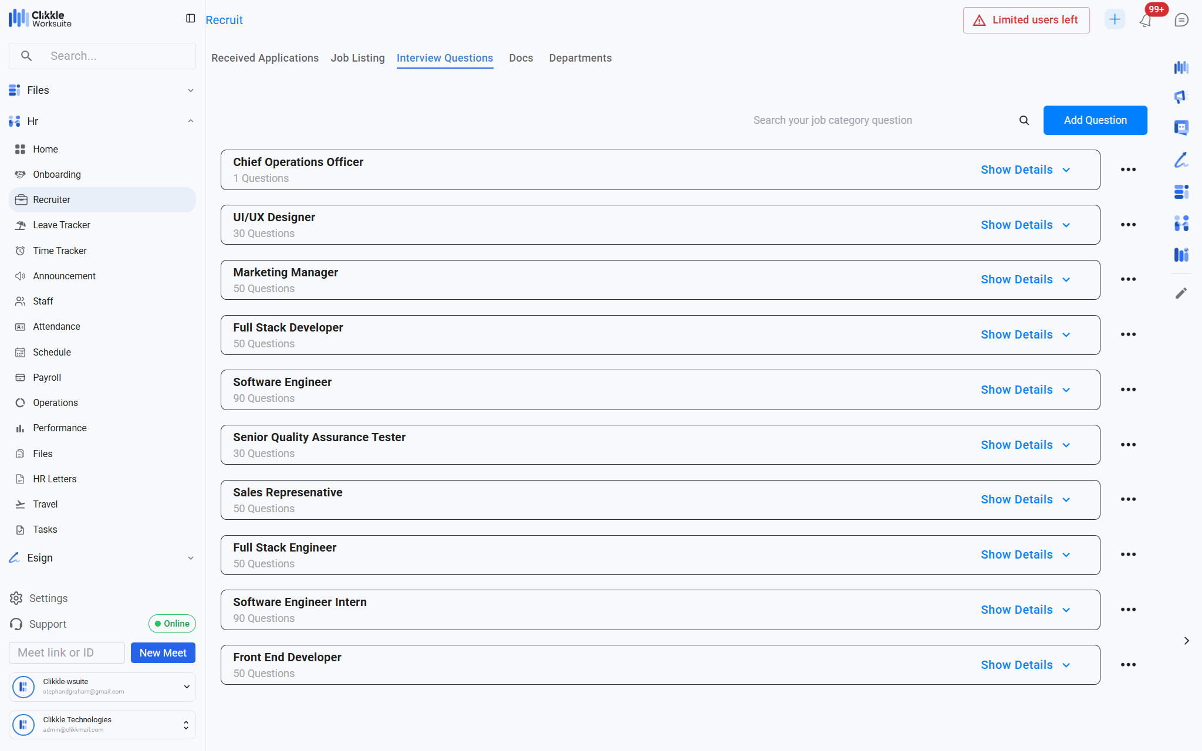Open more options for UI/UX Designer
This screenshot has height=751, width=1202.
click(1128, 225)
